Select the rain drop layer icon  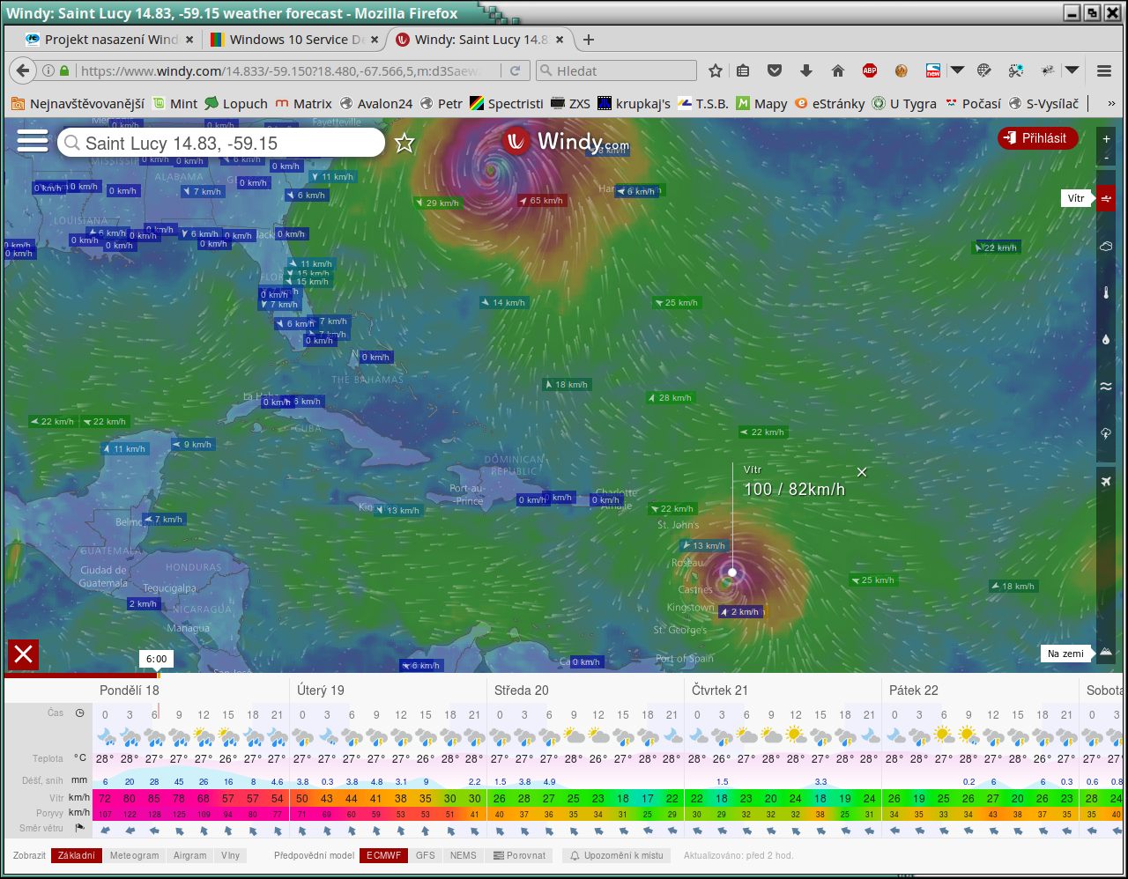[x=1107, y=340]
